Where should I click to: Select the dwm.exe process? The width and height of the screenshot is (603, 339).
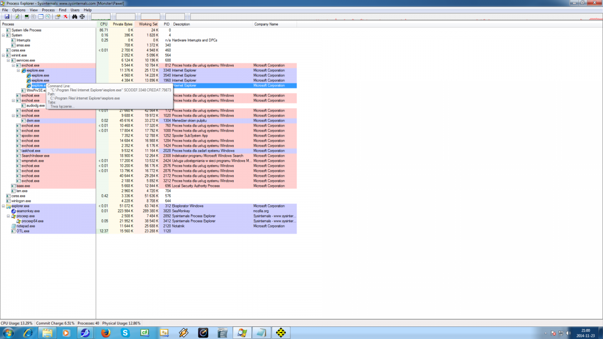(149, 121)
